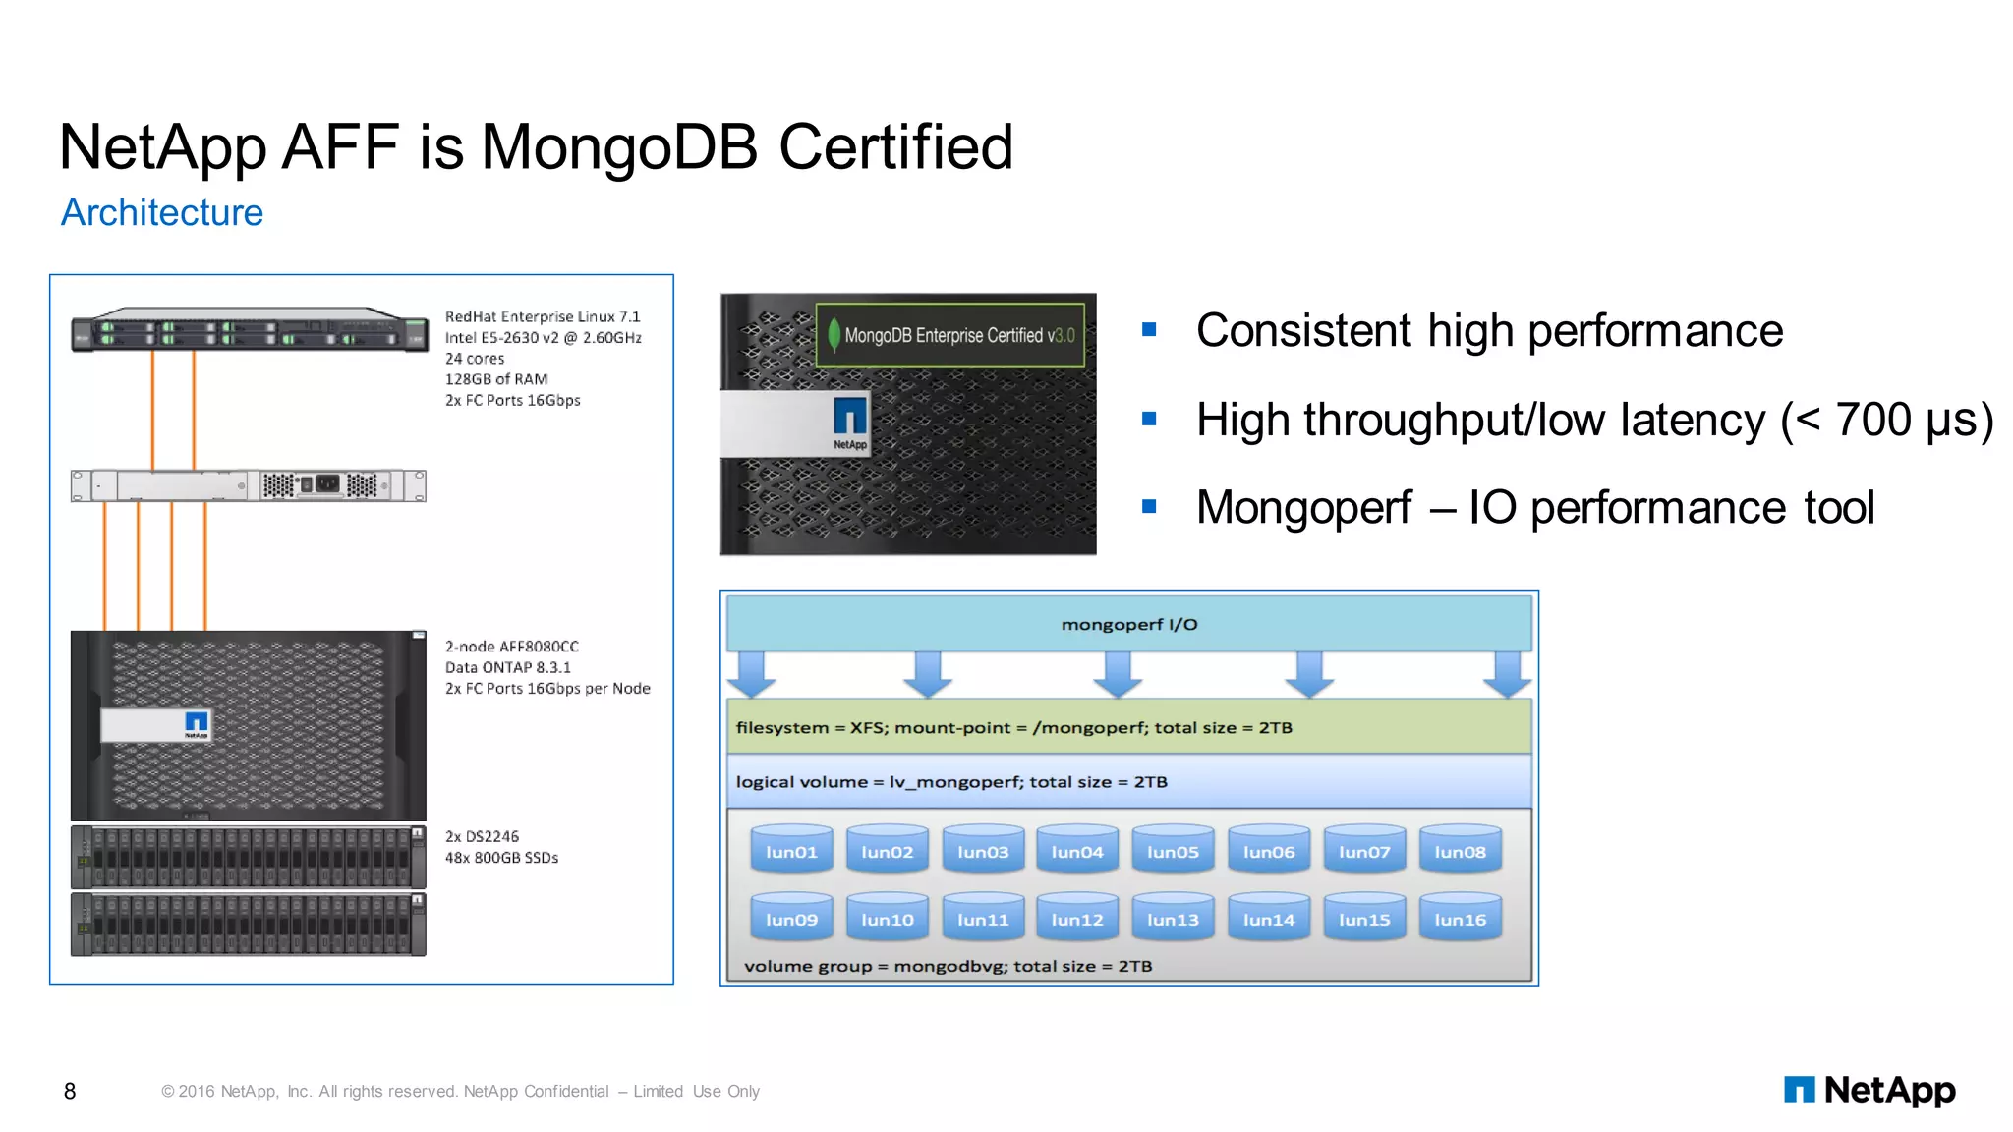This screenshot has height=1132, width=2013.
Task: Click the slide title NetApp AFF is MongoDB Certified
Action: point(536,147)
